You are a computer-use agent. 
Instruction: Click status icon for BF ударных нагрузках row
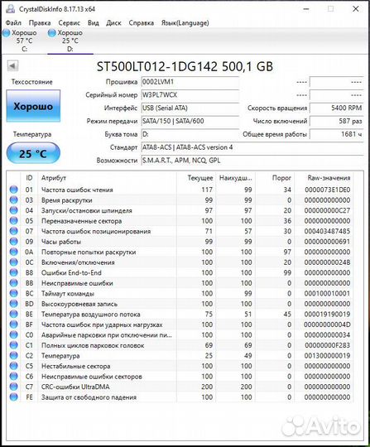13,324
